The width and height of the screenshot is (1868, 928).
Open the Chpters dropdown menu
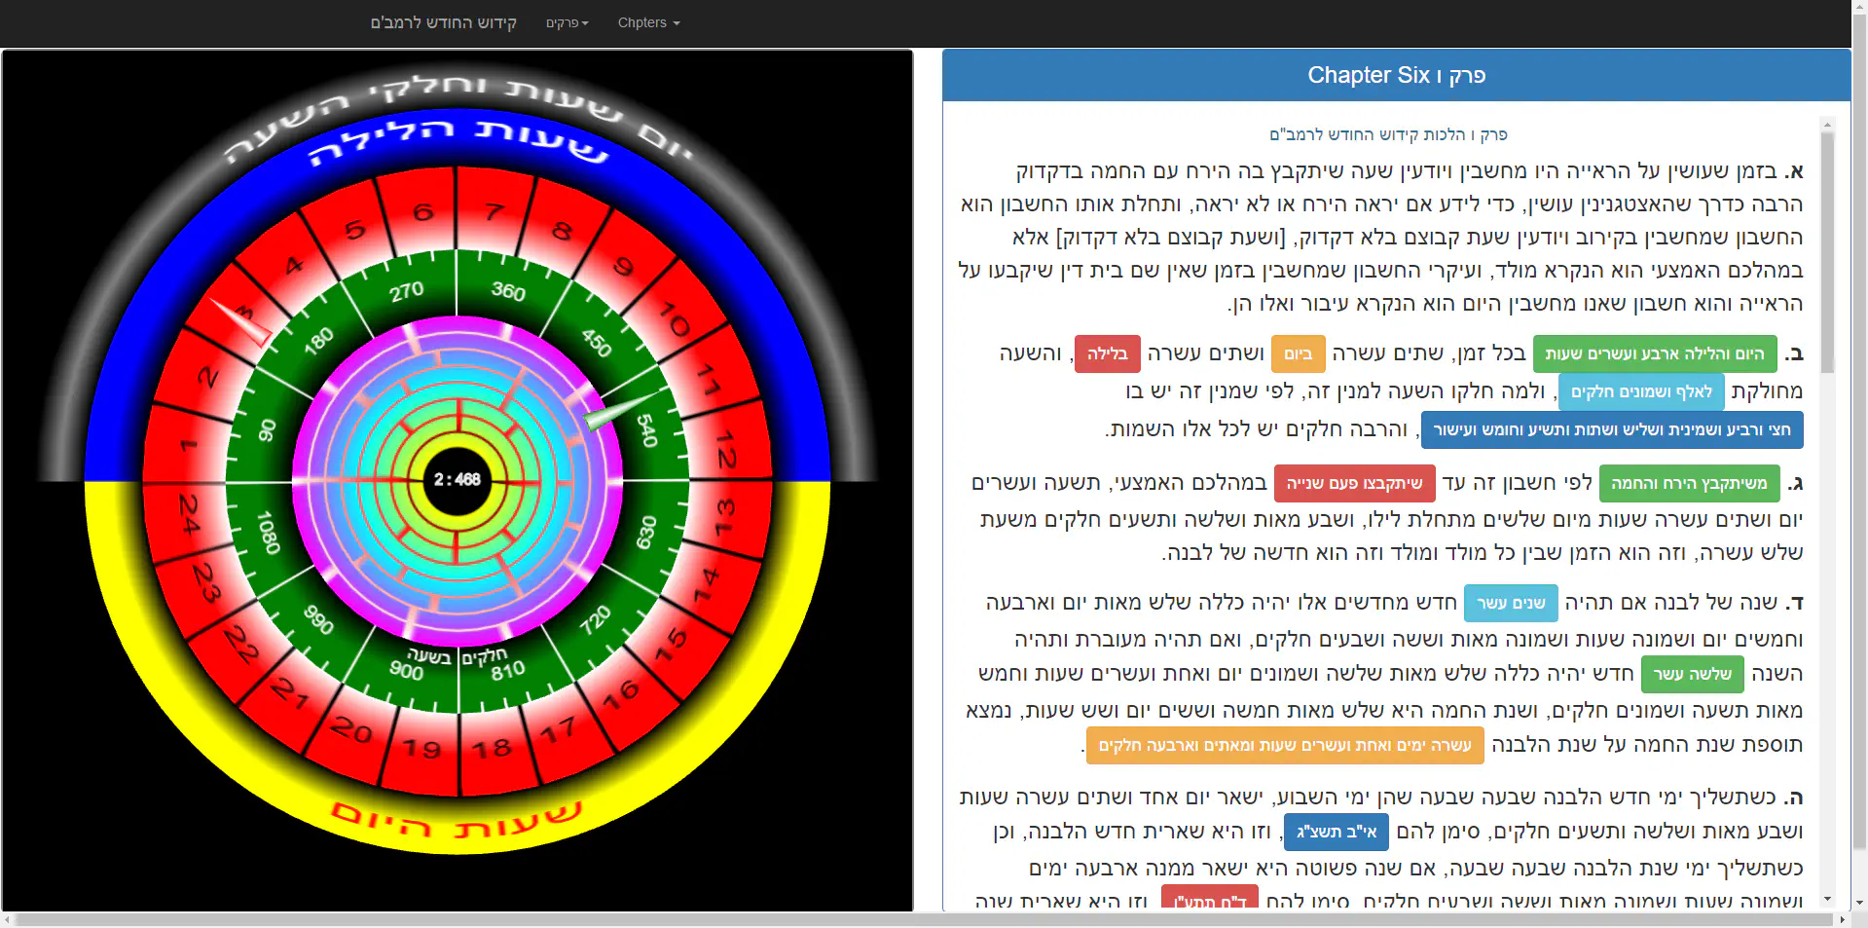pyautogui.click(x=648, y=22)
